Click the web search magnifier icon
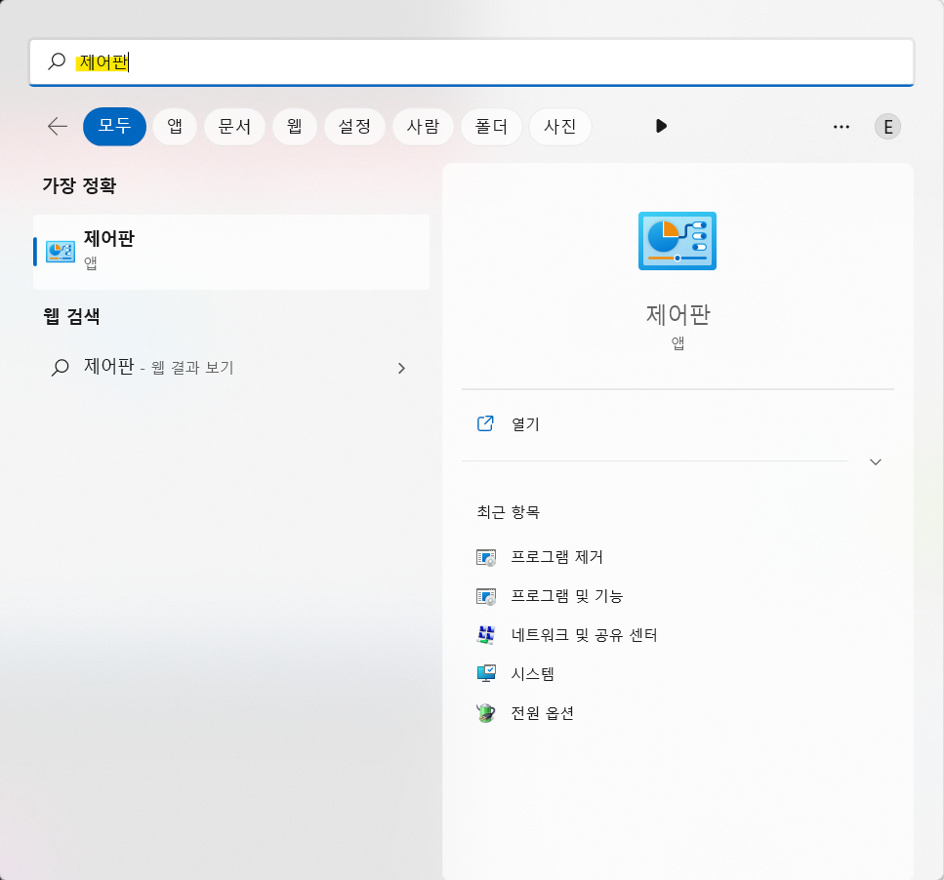Image resolution: width=944 pixels, height=880 pixels. coord(61,367)
